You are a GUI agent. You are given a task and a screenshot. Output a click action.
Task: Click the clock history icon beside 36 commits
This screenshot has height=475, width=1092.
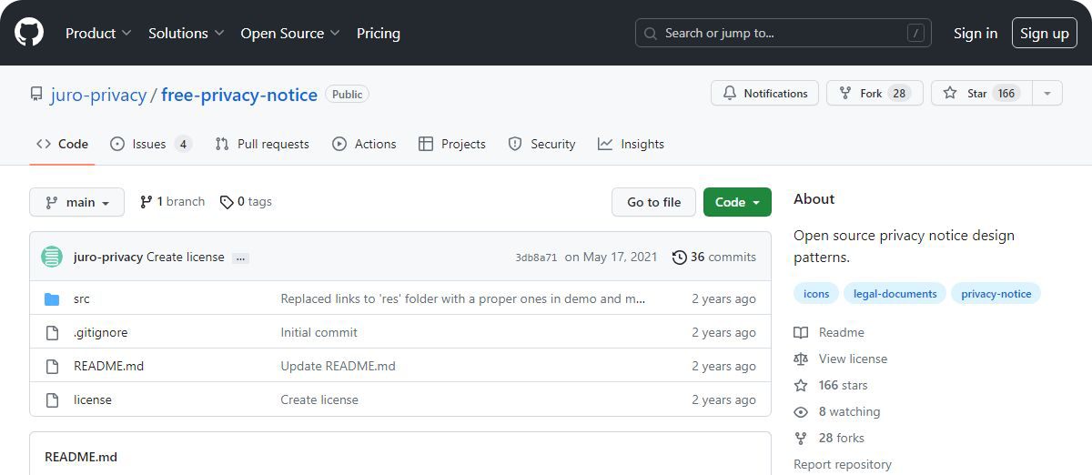pyautogui.click(x=679, y=257)
